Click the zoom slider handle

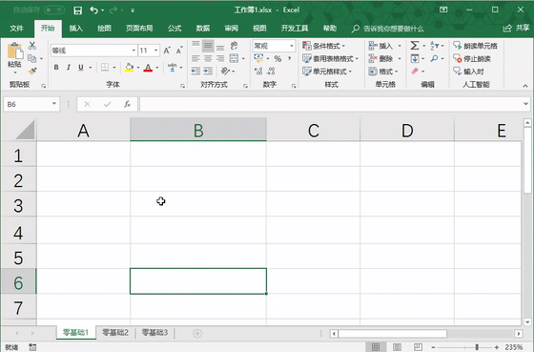click(x=477, y=347)
